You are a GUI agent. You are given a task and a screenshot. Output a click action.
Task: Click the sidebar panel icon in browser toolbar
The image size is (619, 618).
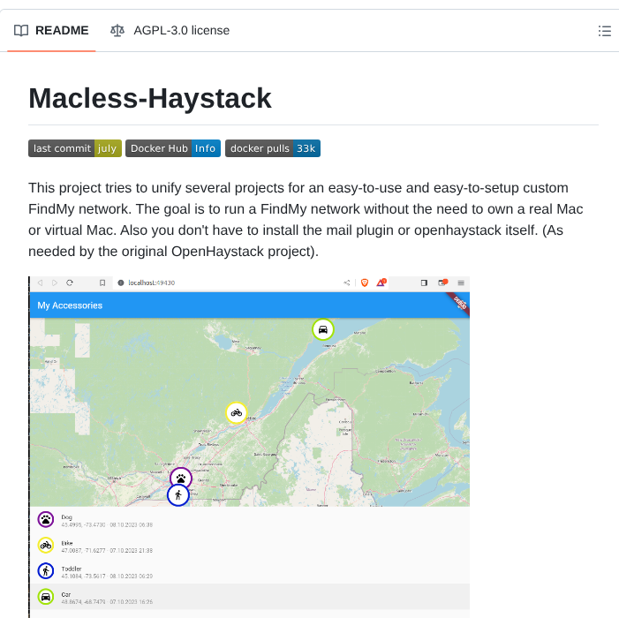click(424, 283)
